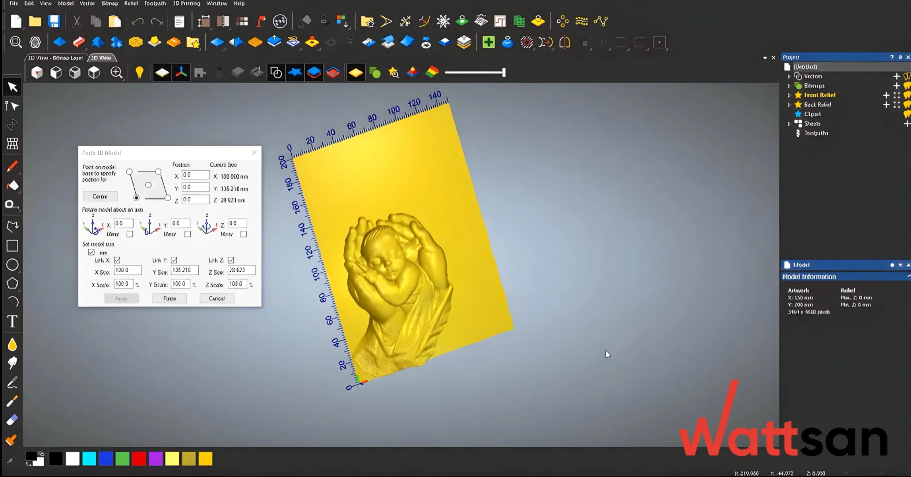Select the Clipart item in Project tree
911x477 pixels.
pyautogui.click(x=812, y=114)
